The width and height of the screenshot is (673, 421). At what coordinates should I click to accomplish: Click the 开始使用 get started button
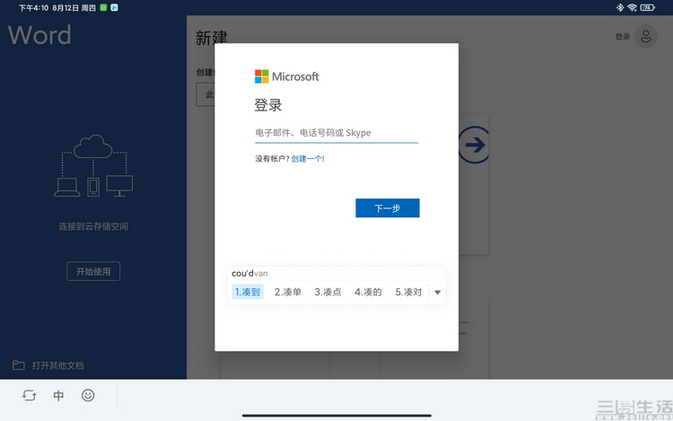(93, 271)
